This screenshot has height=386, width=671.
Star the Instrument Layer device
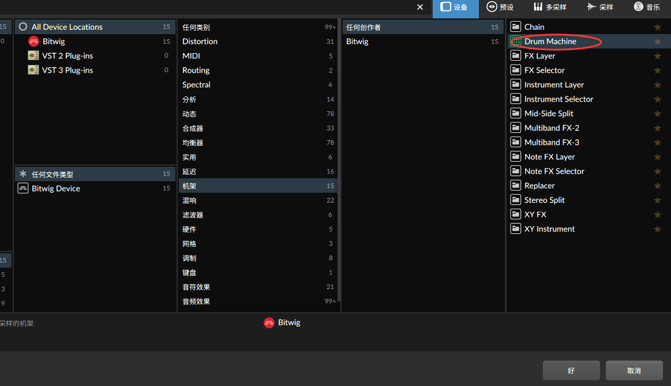pos(657,85)
